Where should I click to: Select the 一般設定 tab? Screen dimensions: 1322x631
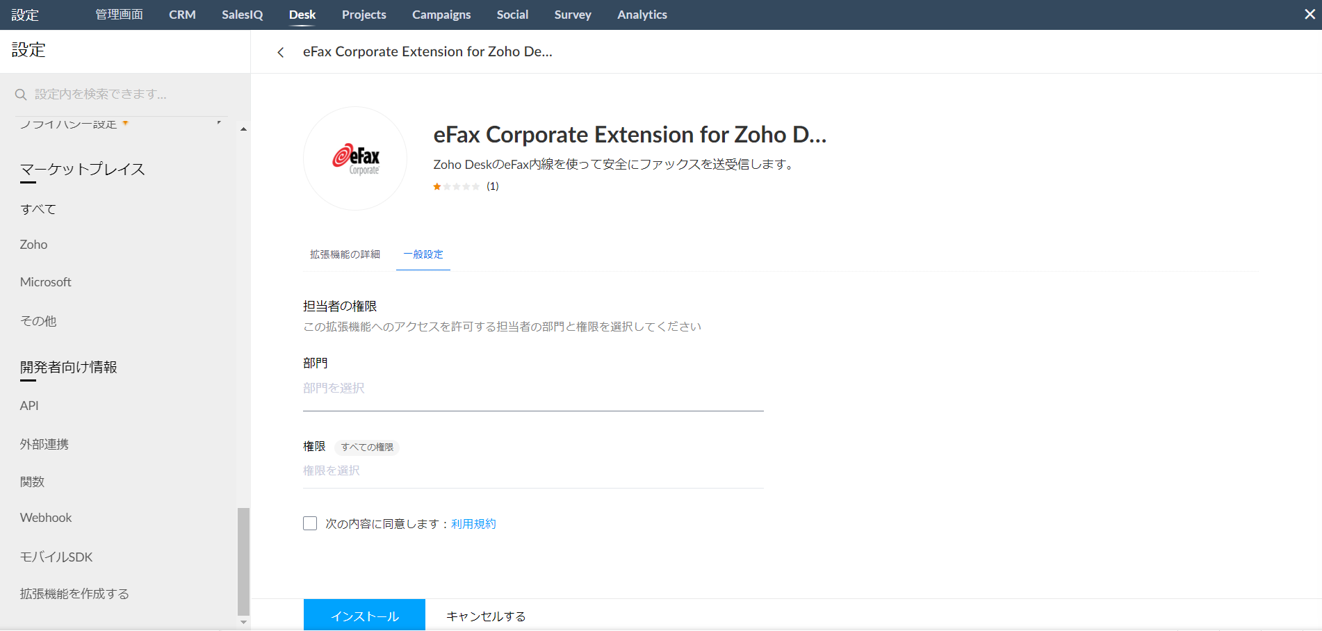[x=423, y=254]
